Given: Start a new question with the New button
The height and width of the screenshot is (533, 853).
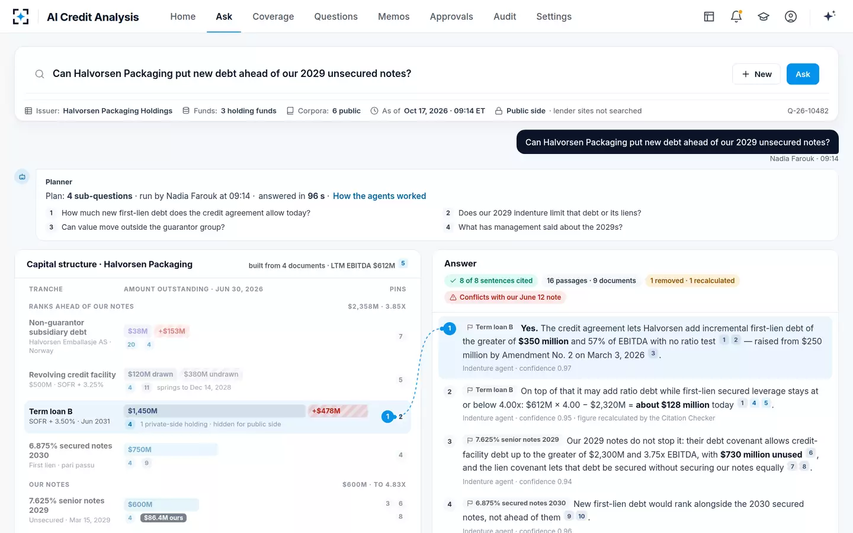Looking at the screenshot, I should 756,74.
